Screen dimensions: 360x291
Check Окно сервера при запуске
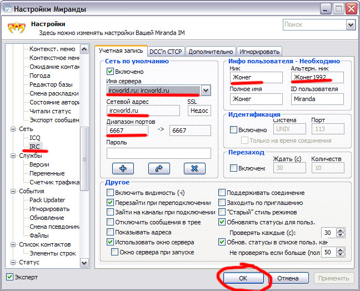(x=114, y=252)
